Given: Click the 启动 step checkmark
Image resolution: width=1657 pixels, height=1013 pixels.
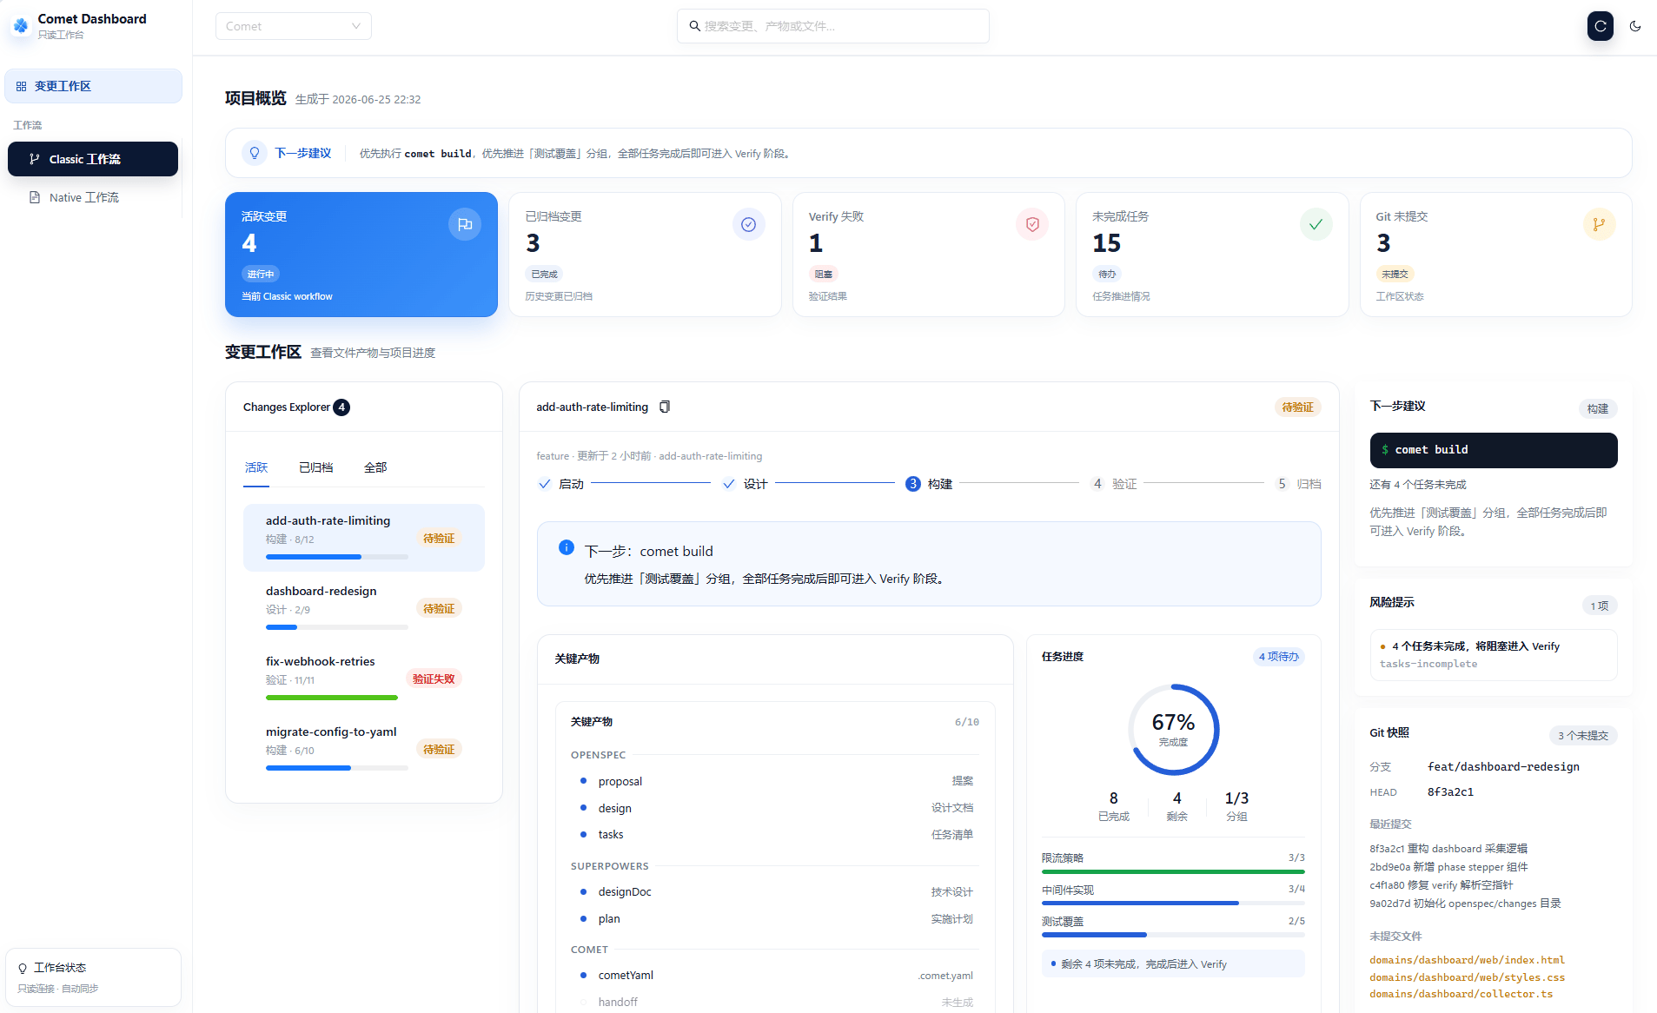Looking at the screenshot, I should pos(544,484).
